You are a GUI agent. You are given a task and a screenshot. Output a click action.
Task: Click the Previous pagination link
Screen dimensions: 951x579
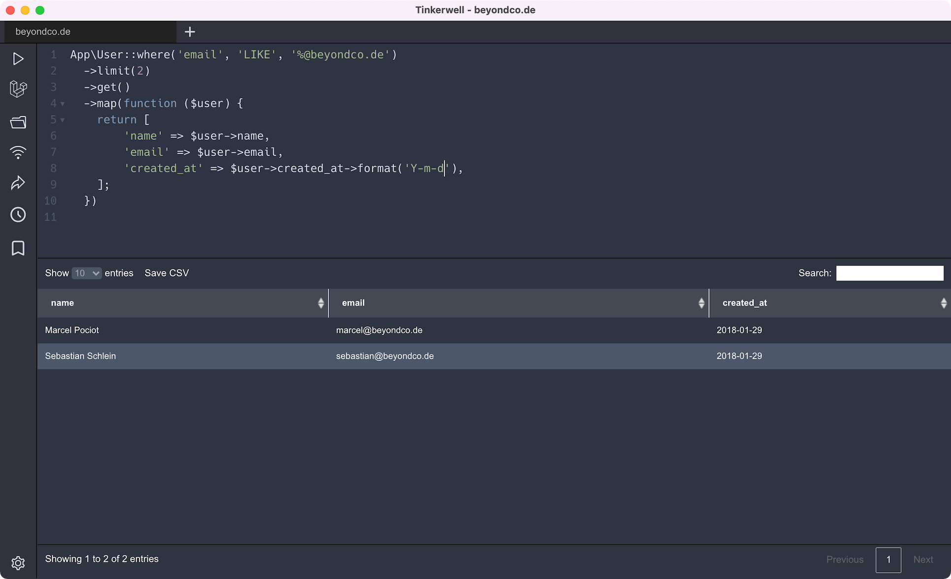pyautogui.click(x=845, y=560)
